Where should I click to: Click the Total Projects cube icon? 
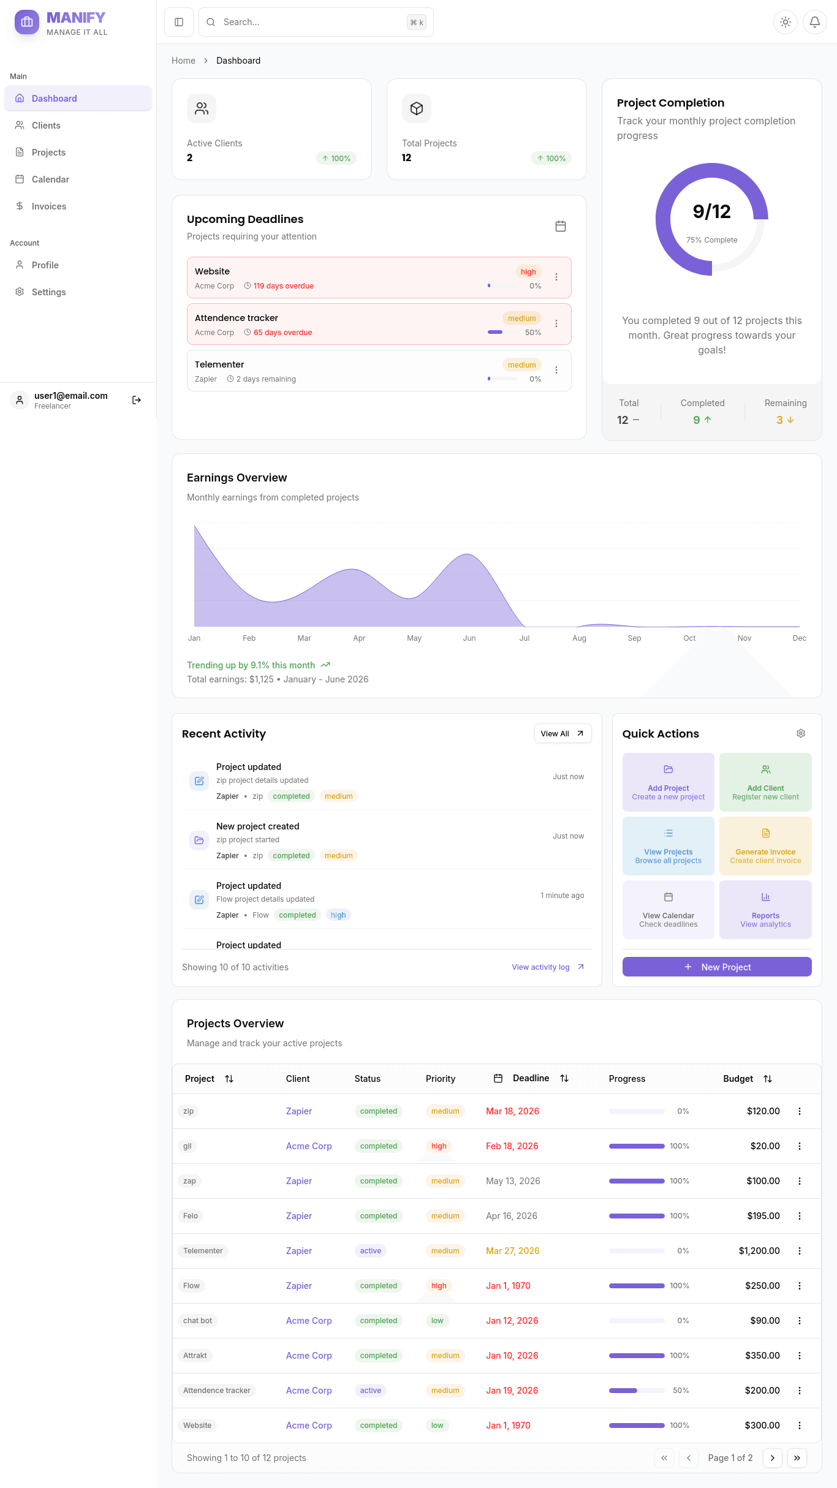(417, 108)
